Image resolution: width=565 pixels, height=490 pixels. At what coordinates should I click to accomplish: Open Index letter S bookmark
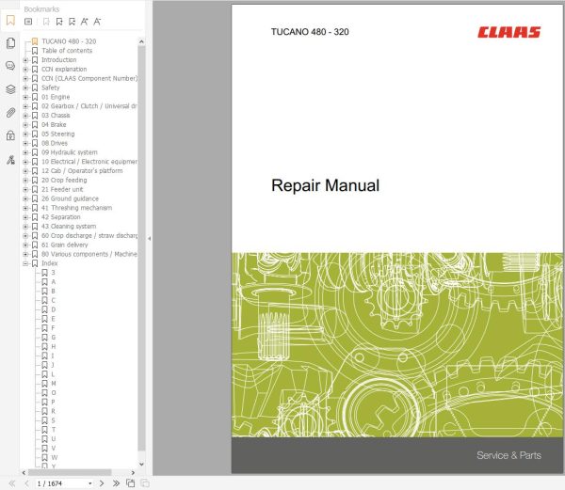(x=54, y=420)
